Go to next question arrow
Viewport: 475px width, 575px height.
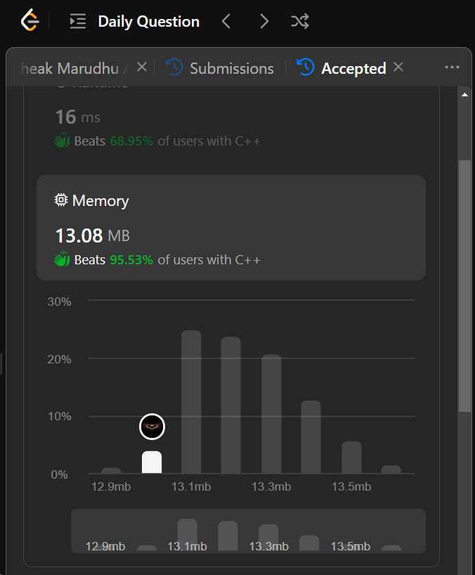pyautogui.click(x=264, y=22)
